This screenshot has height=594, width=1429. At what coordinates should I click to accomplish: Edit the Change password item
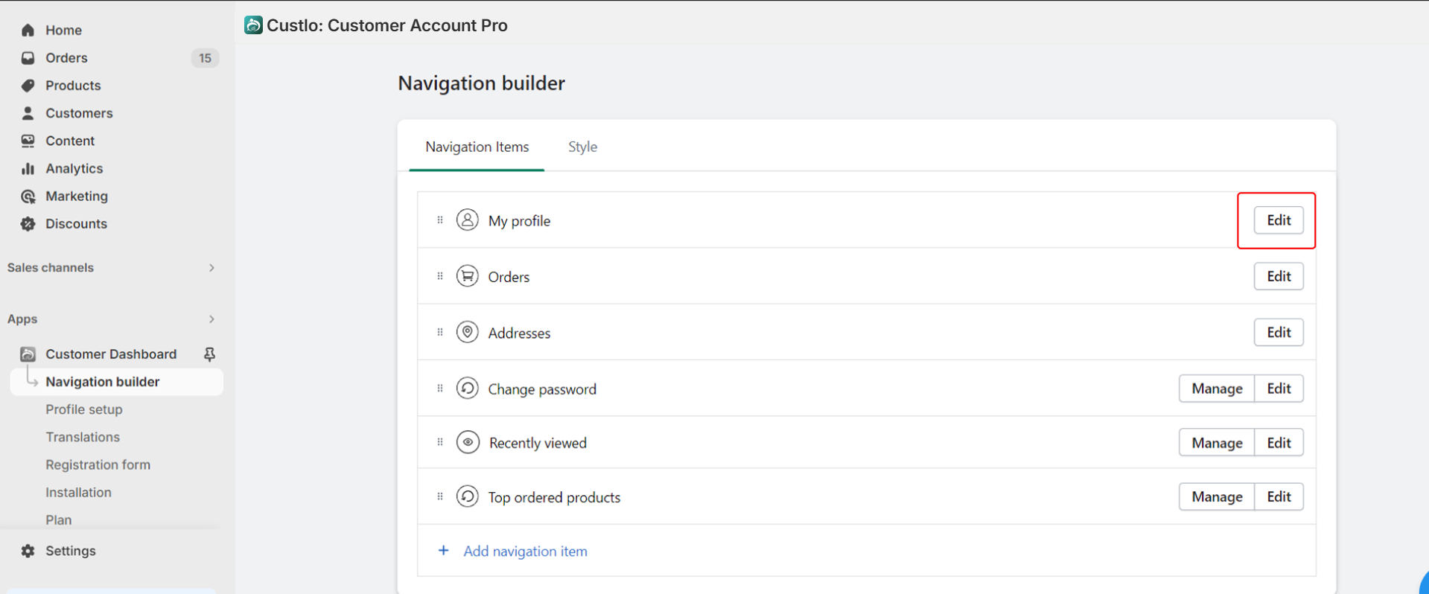tap(1279, 389)
